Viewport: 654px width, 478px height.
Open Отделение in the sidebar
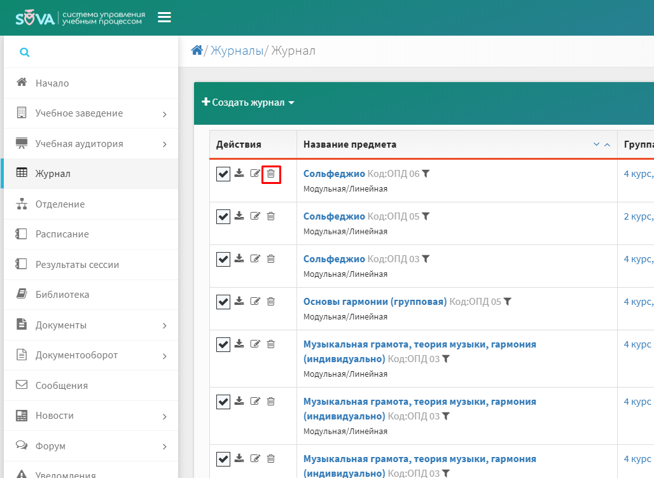(91, 204)
